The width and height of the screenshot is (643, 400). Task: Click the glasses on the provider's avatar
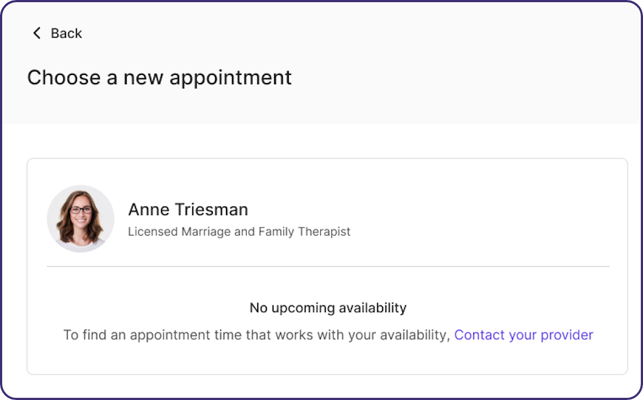(81, 210)
